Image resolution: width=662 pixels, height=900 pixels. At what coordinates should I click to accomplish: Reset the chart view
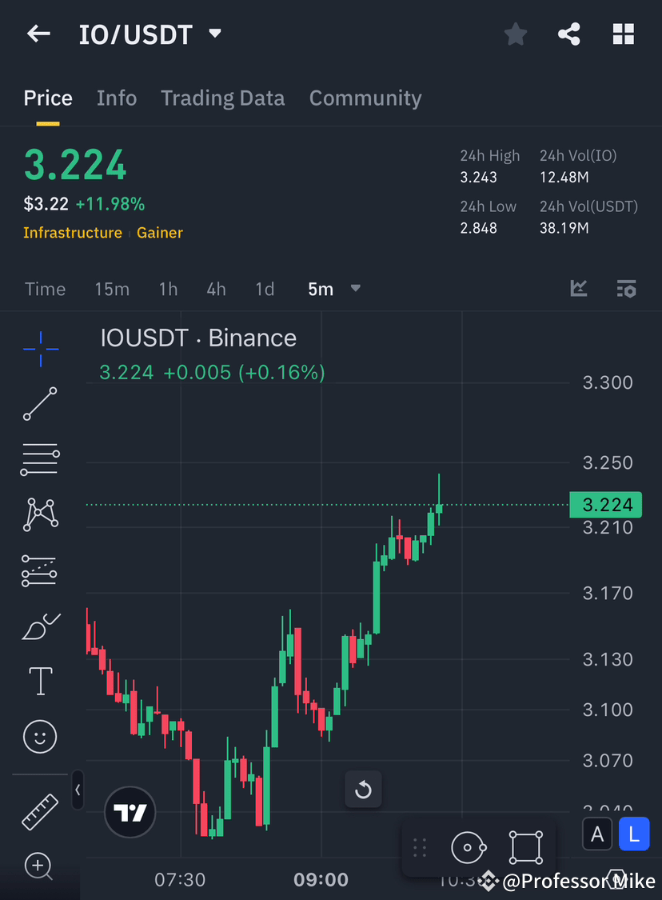(363, 789)
